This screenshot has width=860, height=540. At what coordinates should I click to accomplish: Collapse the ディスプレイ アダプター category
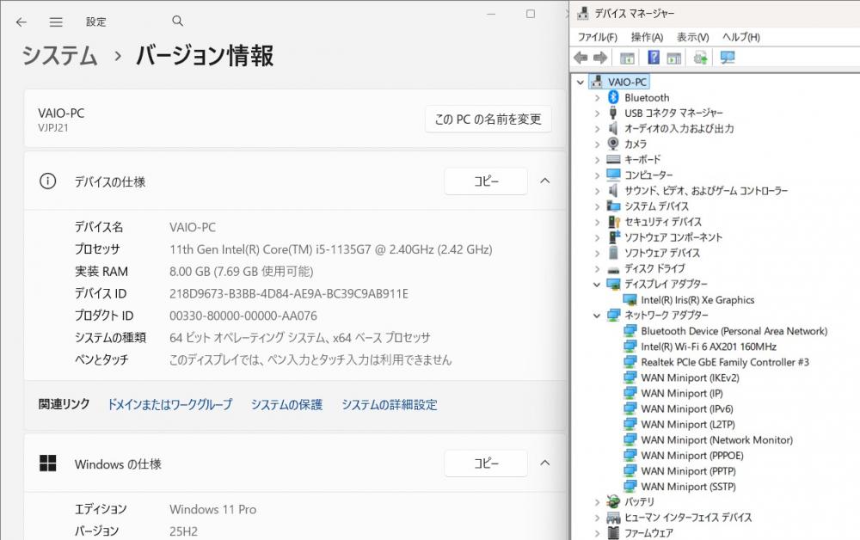click(598, 285)
